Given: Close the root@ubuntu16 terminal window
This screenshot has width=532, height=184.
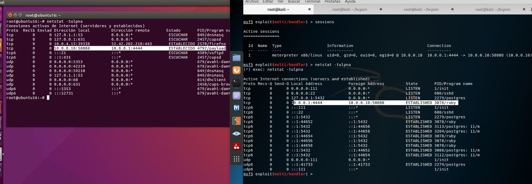Looking at the screenshot, I should click(x=10, y=15).
